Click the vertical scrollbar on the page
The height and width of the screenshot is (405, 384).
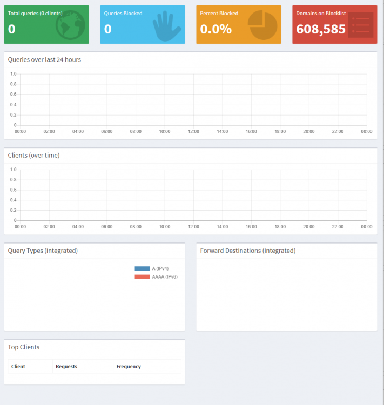click(x=383, y=202)
